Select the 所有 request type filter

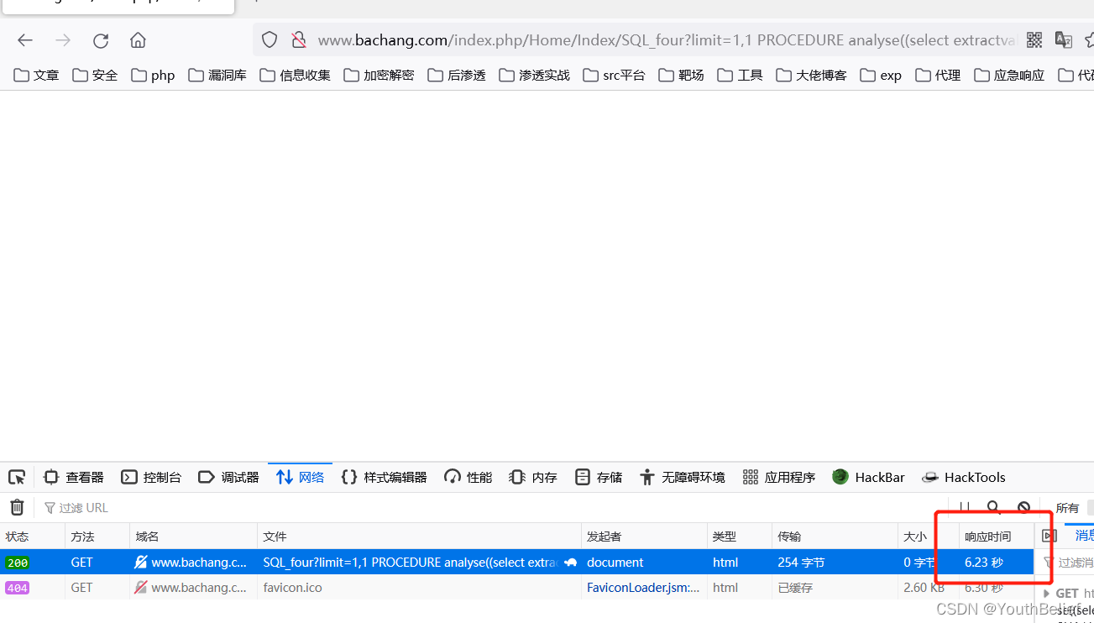[x=1067, y=508]
